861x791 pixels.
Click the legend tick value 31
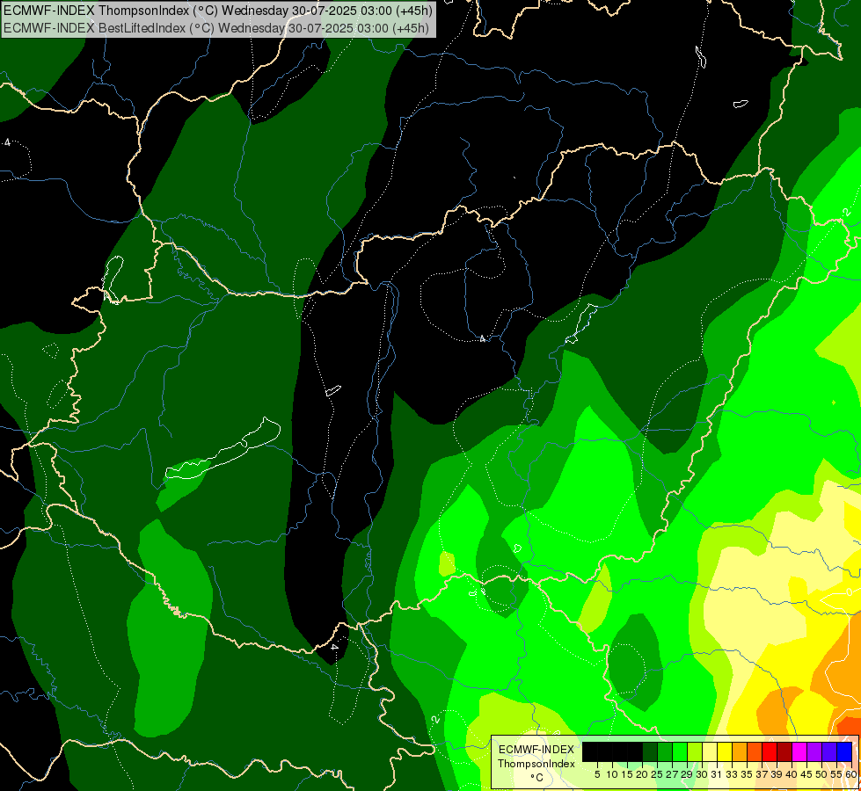click(717, 774)
